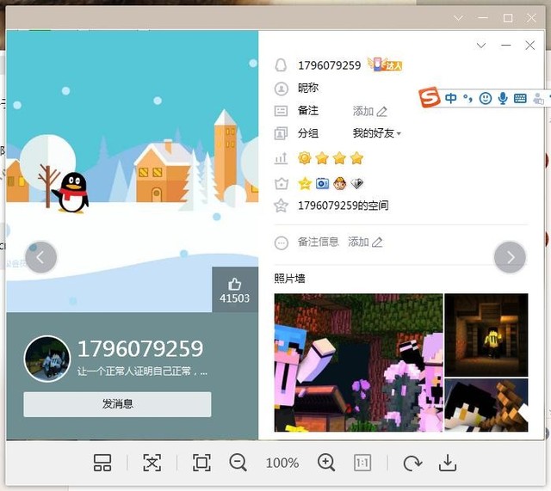Click the text recognition scan icon
The image size is (551, 491).
(152, 463)
